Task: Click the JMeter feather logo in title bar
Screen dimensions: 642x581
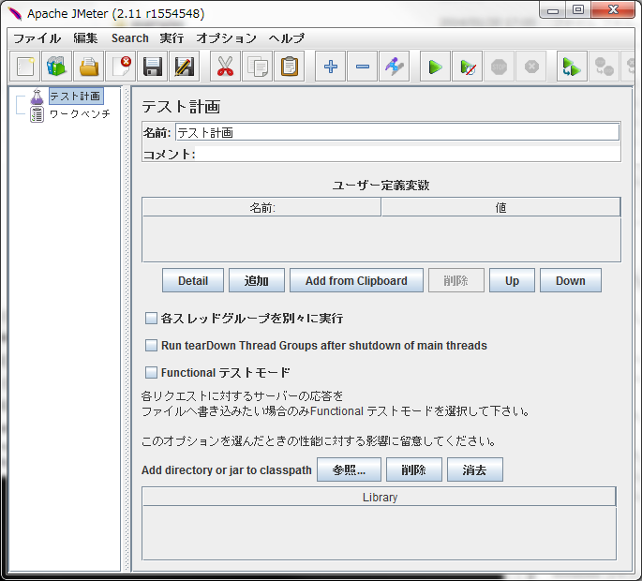Action: [x=15, y=13]
